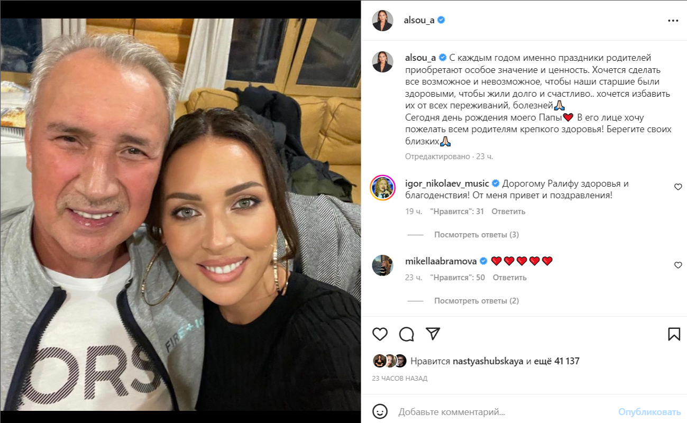Viewport: 687px width, 423px height.
Task: Like the post with heart icon
Action: tap(380, 334)
